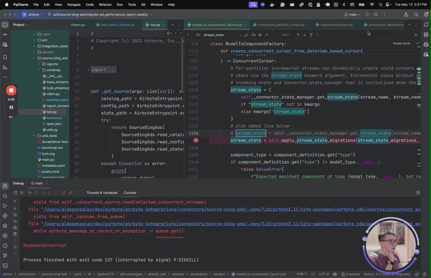Clear console output with trash icon
This screenshot has width=431, height=278.
click(15, 234)
